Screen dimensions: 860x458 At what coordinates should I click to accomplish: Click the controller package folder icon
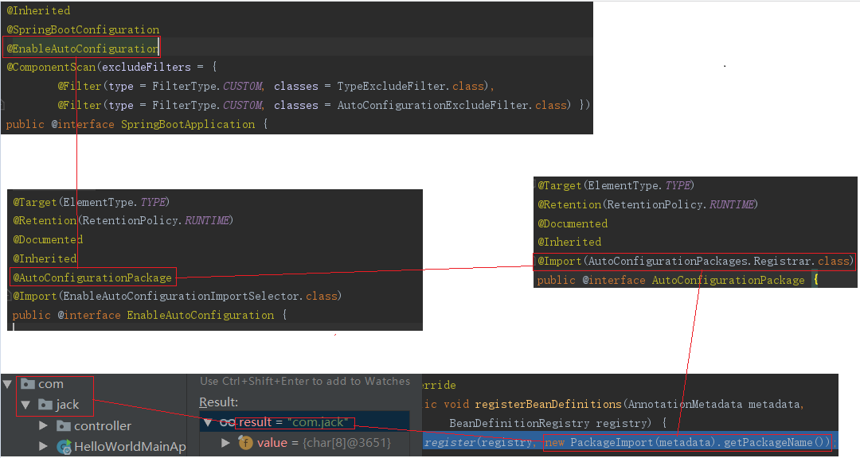coord(64,425)
